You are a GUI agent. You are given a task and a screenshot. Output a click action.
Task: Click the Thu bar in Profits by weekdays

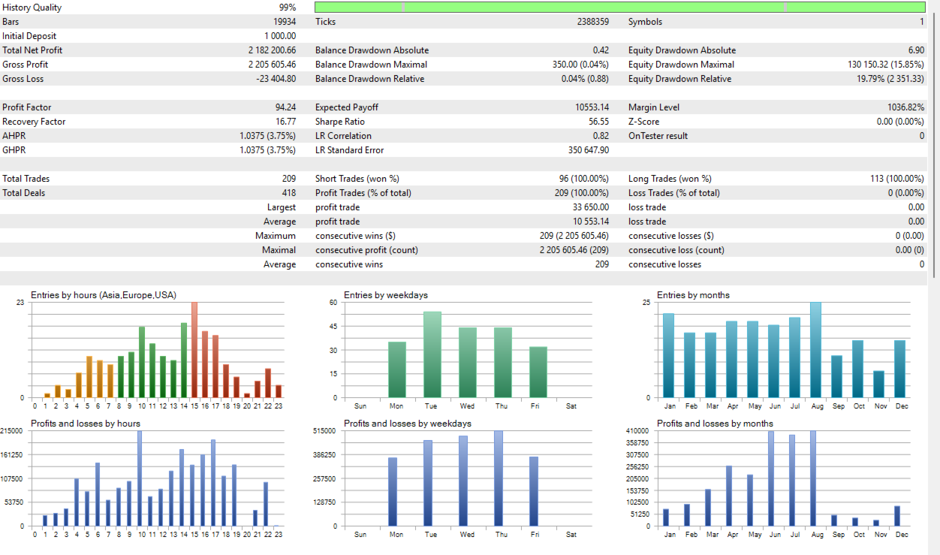tap(499, 478)
